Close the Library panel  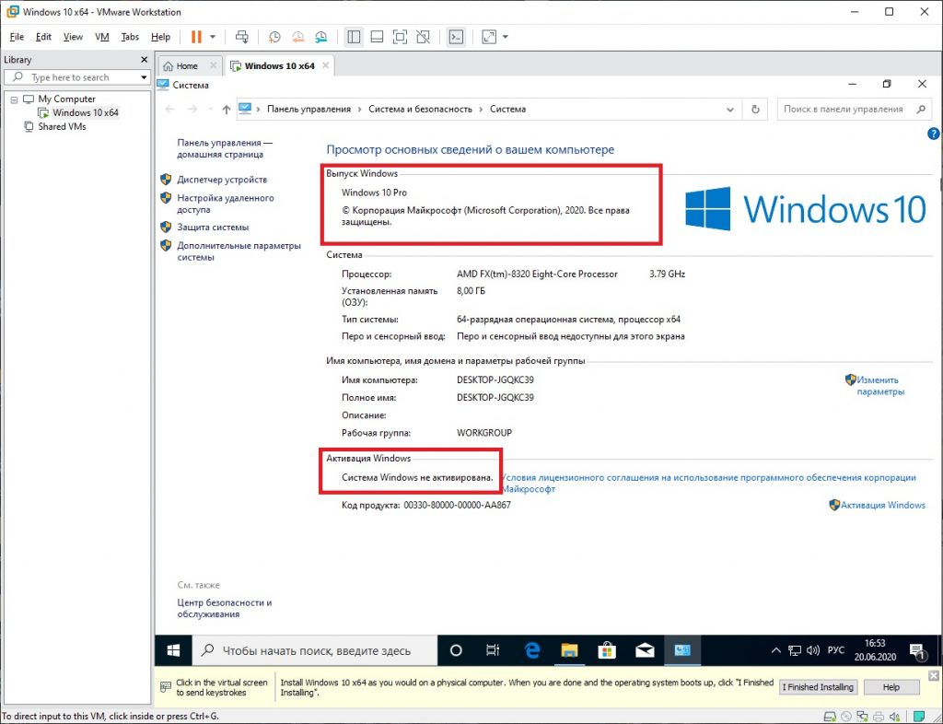point(144,60)
